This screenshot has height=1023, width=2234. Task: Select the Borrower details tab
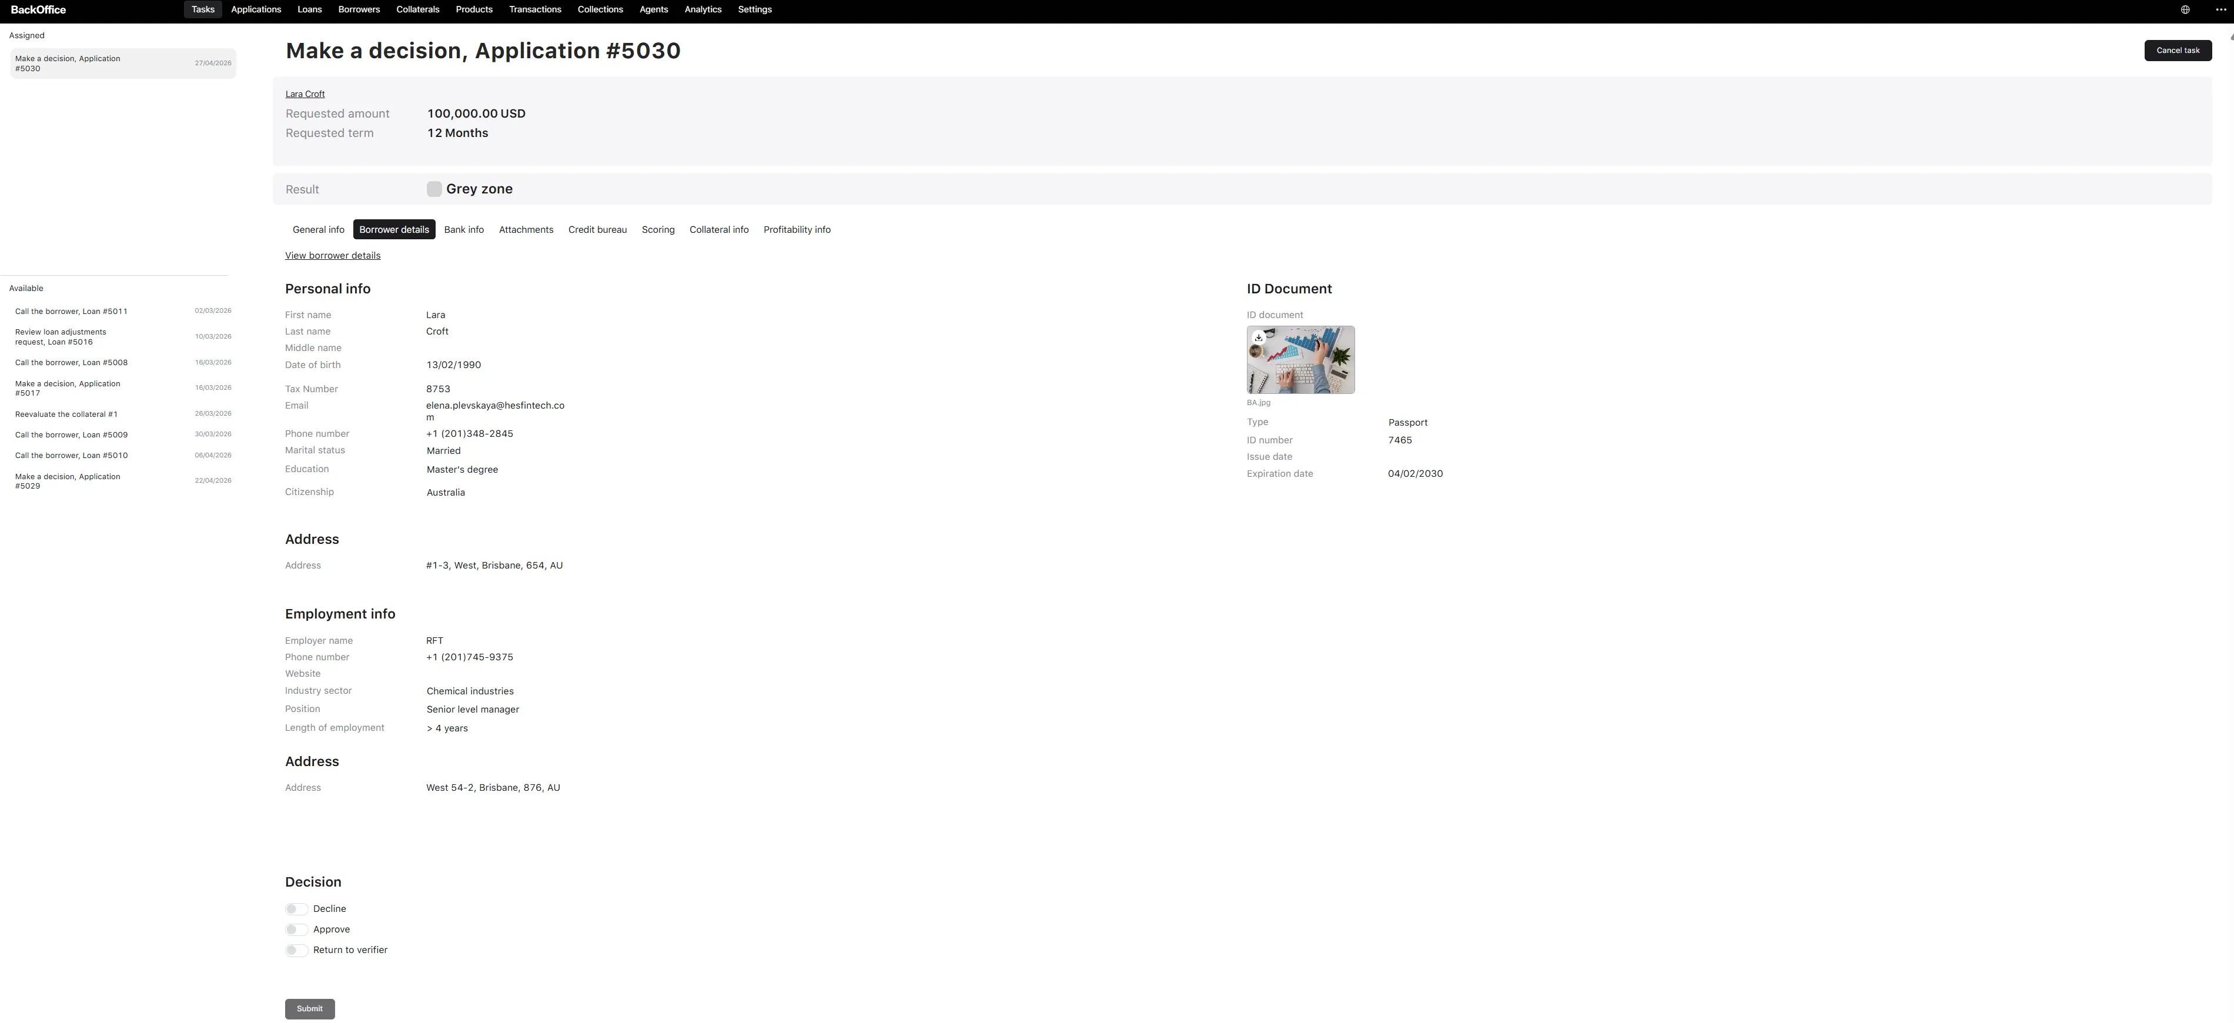394,230
